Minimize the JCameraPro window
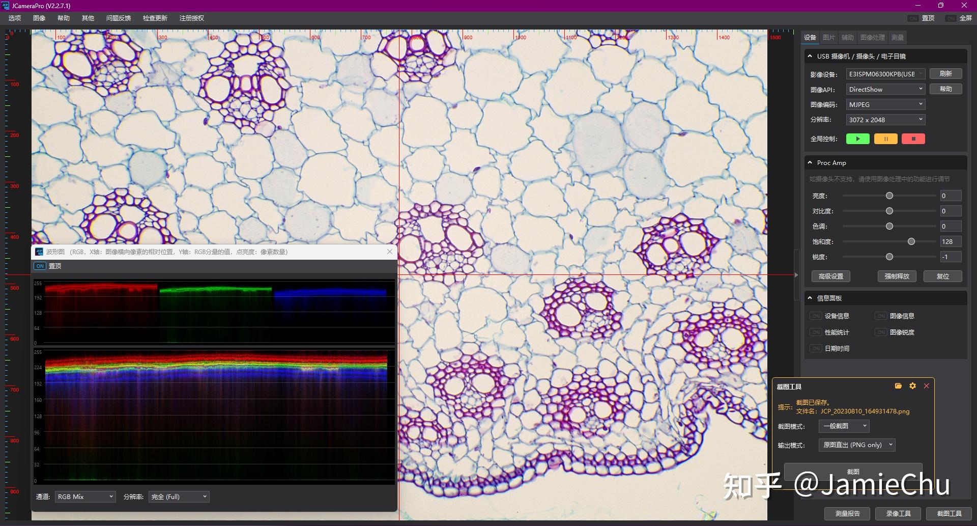 pyautogui.click(x=918, y=6)
